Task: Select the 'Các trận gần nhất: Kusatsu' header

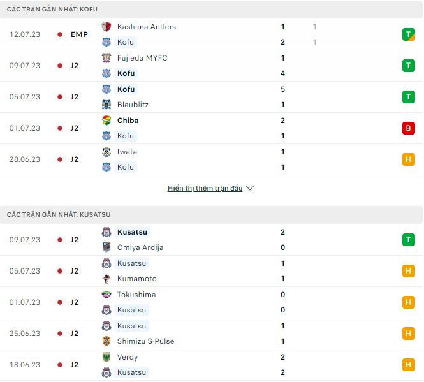Action: [59, 215]
